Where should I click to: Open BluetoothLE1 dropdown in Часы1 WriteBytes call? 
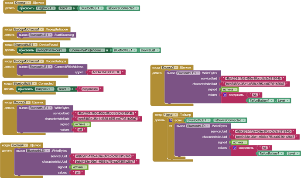click(x=198, y=126)
